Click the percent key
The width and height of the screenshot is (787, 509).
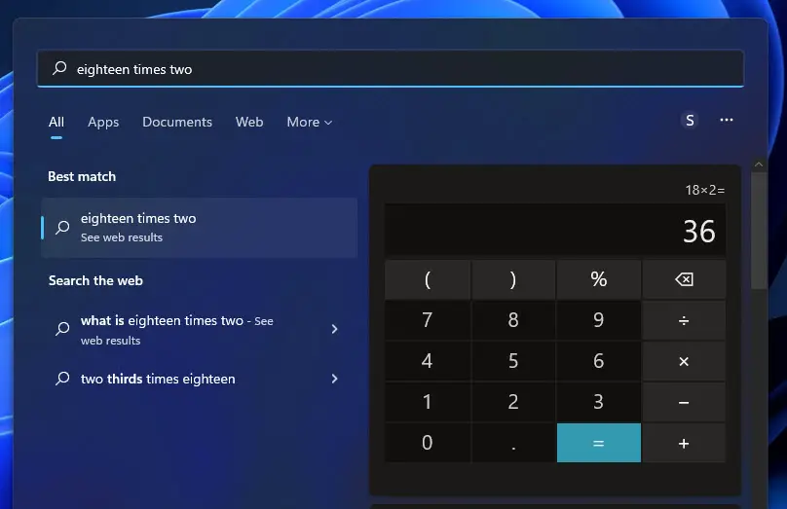(599, 279)
